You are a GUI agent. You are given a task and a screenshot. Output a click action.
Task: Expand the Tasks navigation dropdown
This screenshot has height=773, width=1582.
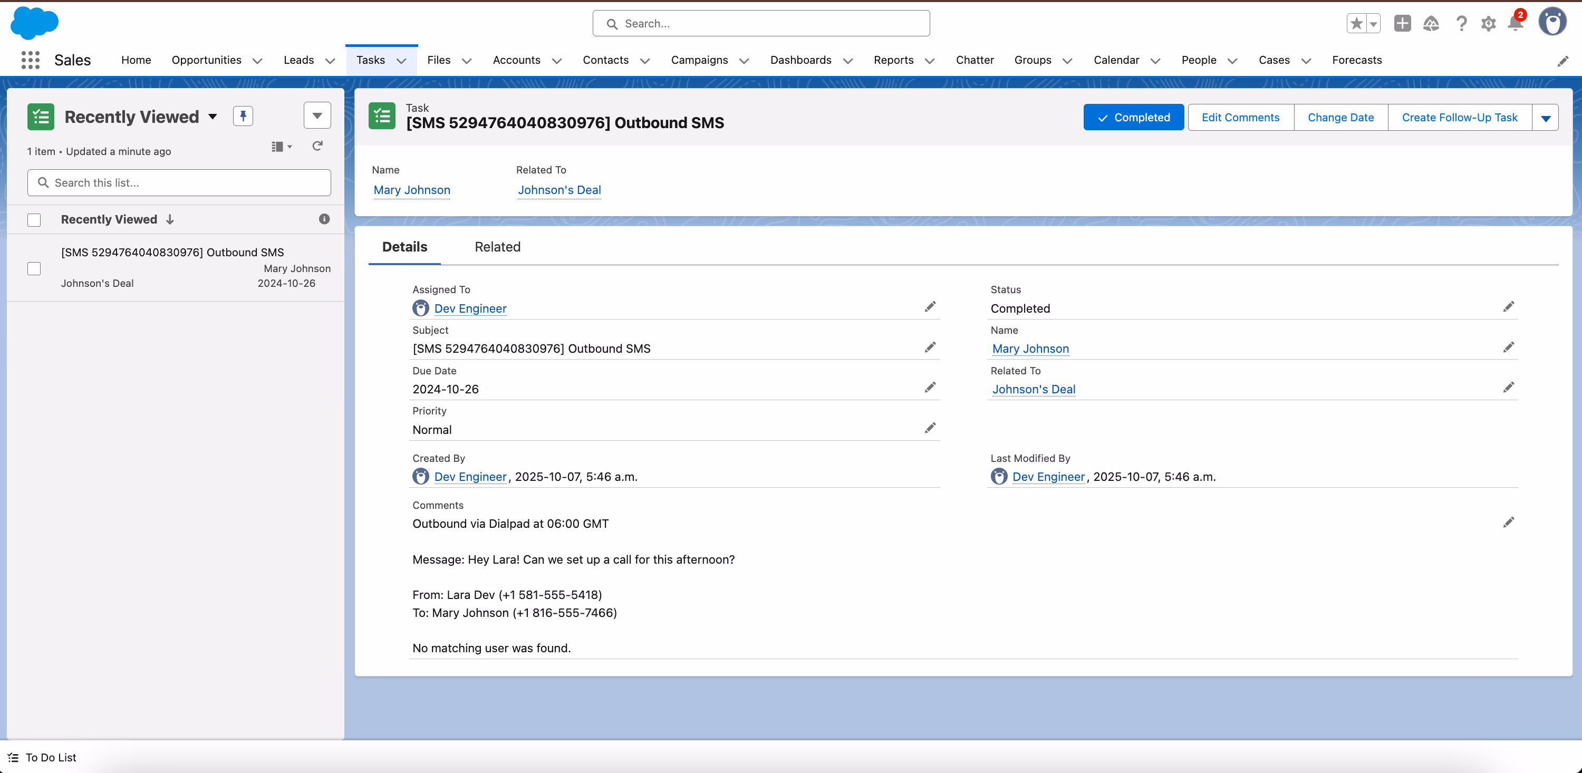pos(402,61)
